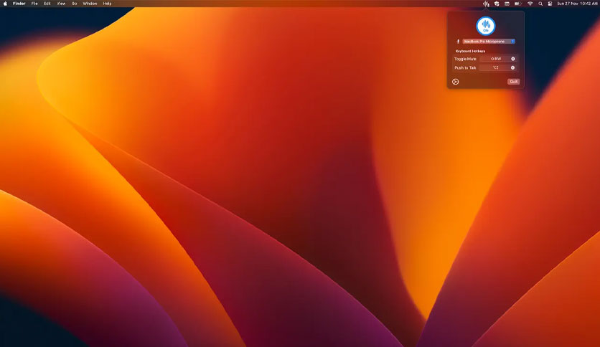Clear the Toggle Mute hotkey
Image resolution: width=600 pixels, height=347 pixels.
[512, 59]
